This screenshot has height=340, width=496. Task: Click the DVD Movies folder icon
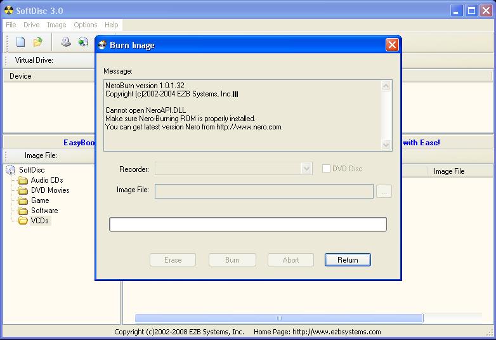(x=23, y=190)
